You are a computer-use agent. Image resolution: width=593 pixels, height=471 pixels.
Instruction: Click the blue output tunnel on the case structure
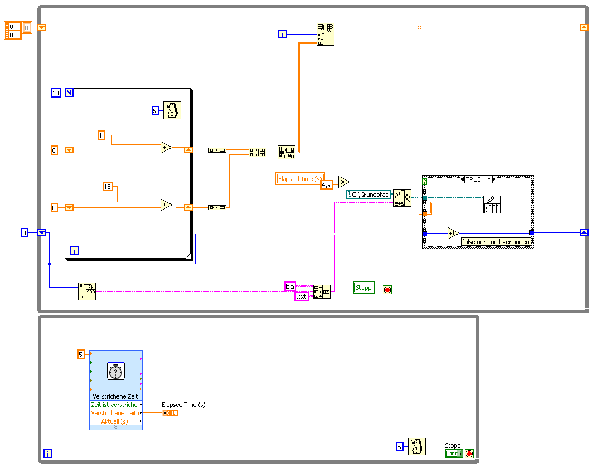532,232
